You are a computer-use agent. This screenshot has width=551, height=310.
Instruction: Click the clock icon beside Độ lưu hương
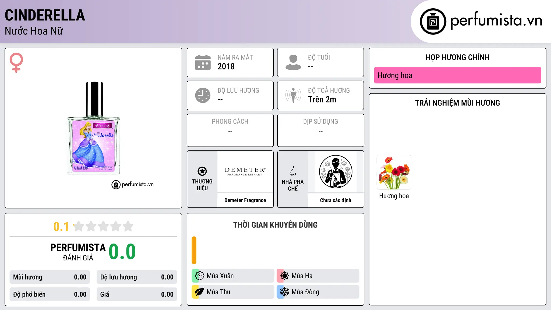[203, 95]
